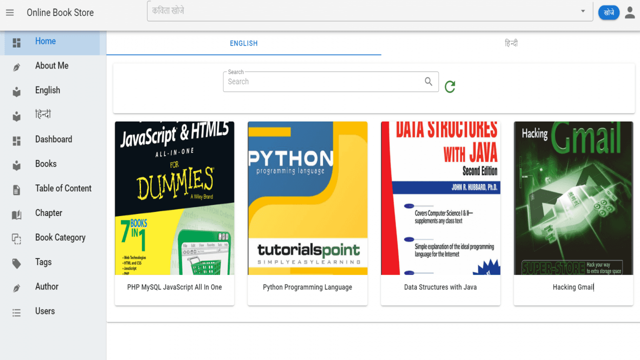This screenshot has height=360, width=640.
Task: Open the Python tutorialspoint book cover
Action: pyautogui.click(x=307, y=198)
